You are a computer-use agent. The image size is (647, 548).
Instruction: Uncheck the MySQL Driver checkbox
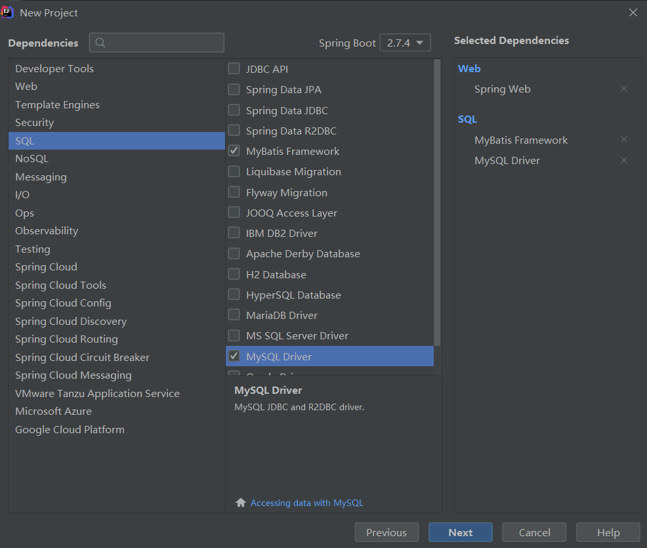(234, 356)
